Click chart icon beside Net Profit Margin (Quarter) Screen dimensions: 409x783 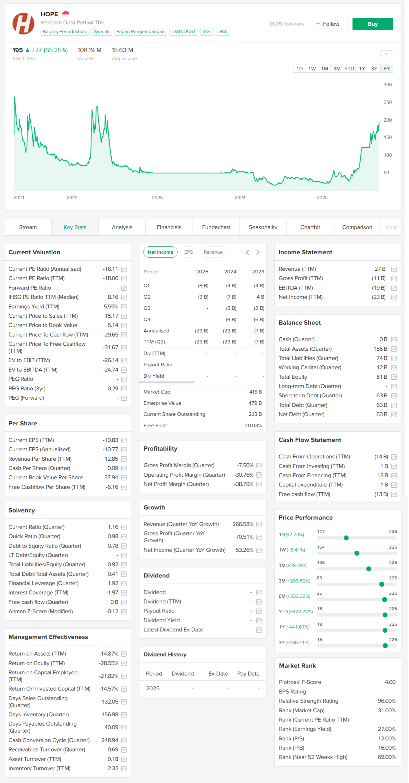tap(258, 484)
